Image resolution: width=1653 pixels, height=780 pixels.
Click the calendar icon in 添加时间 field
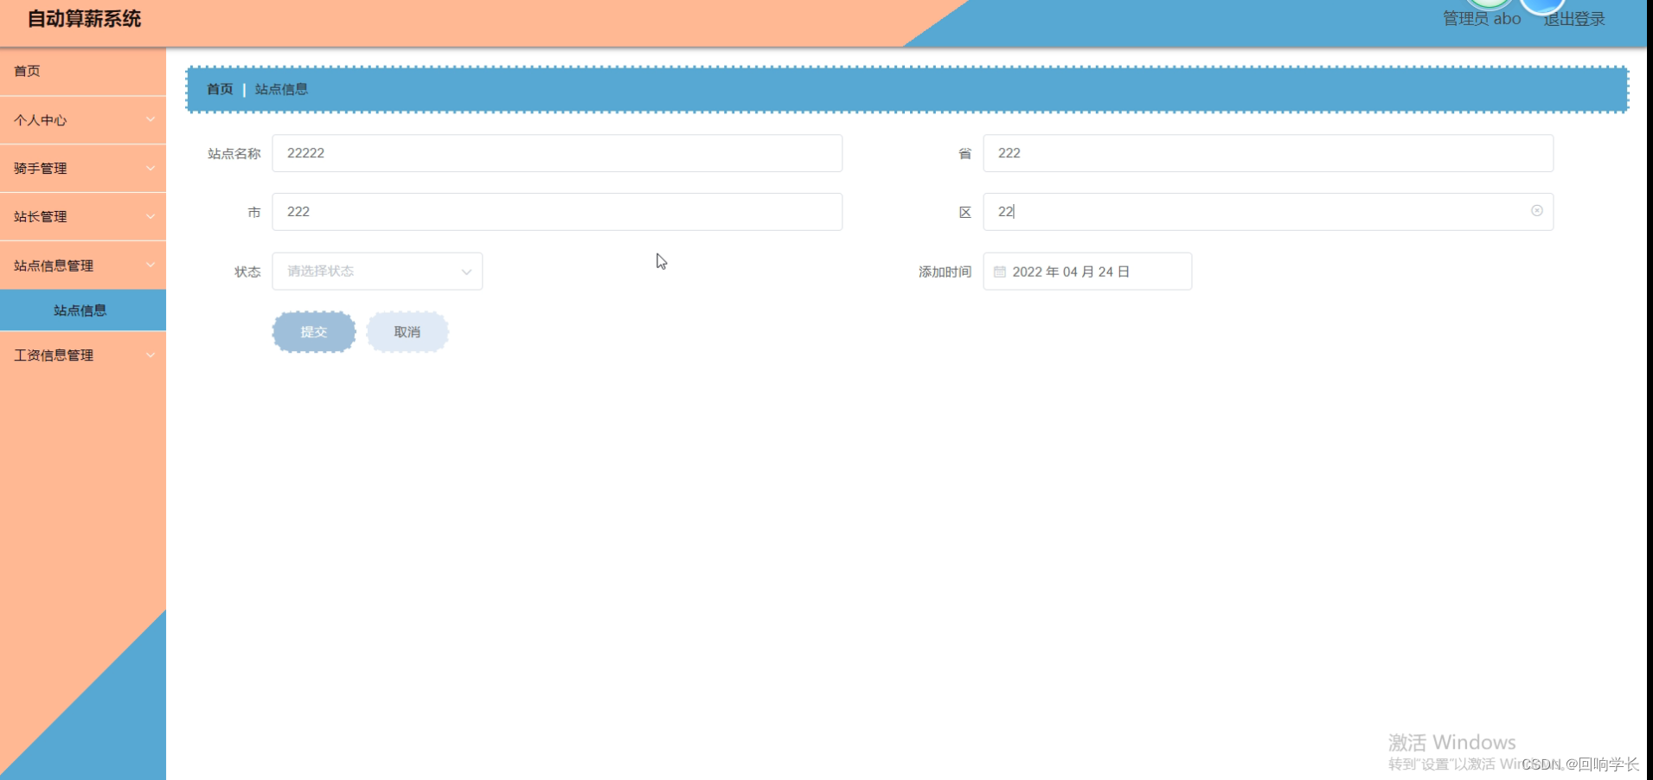pos(999,271)
